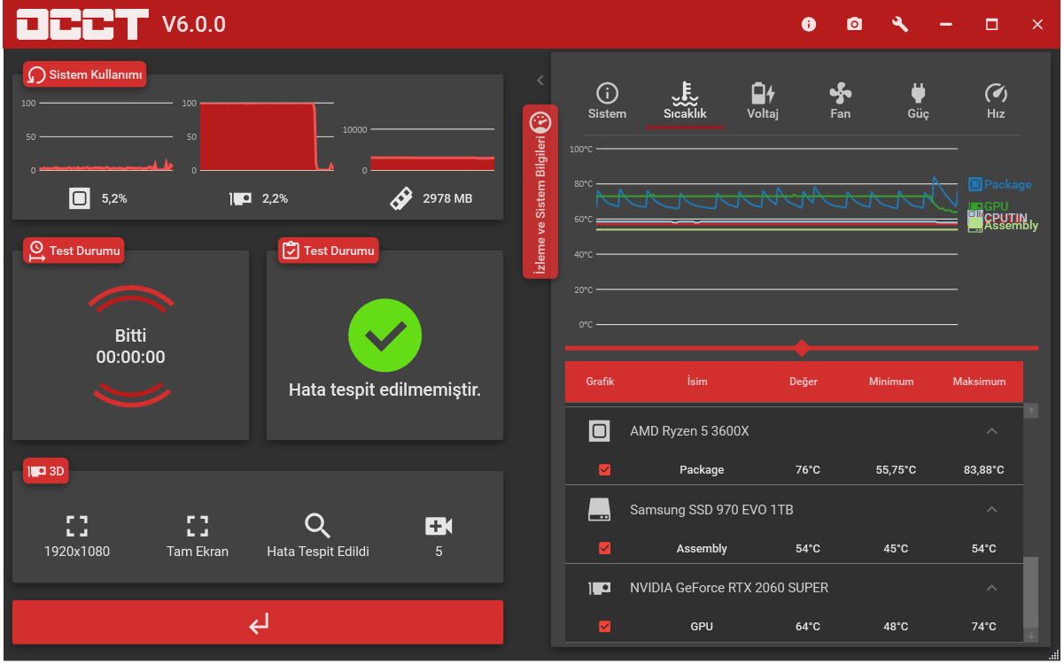Click the CPU usage history graph

(106, 136)
